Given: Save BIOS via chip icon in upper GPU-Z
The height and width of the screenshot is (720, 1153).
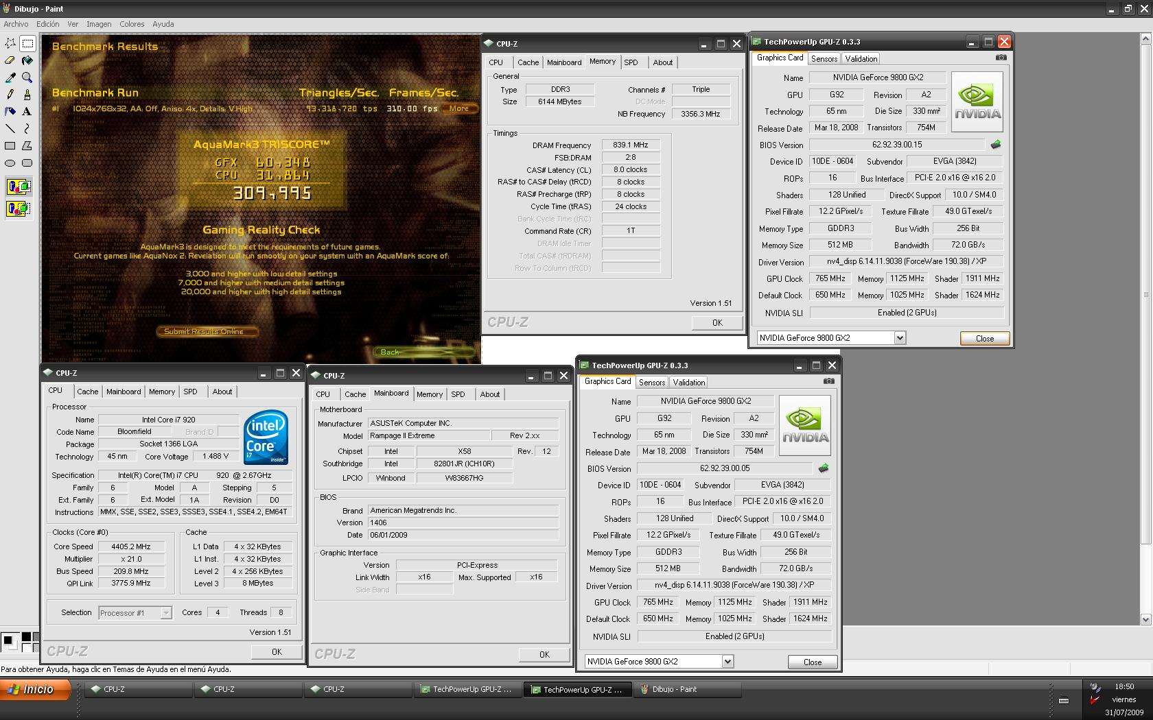Looking at the screenshot, I should pos(996,145).
